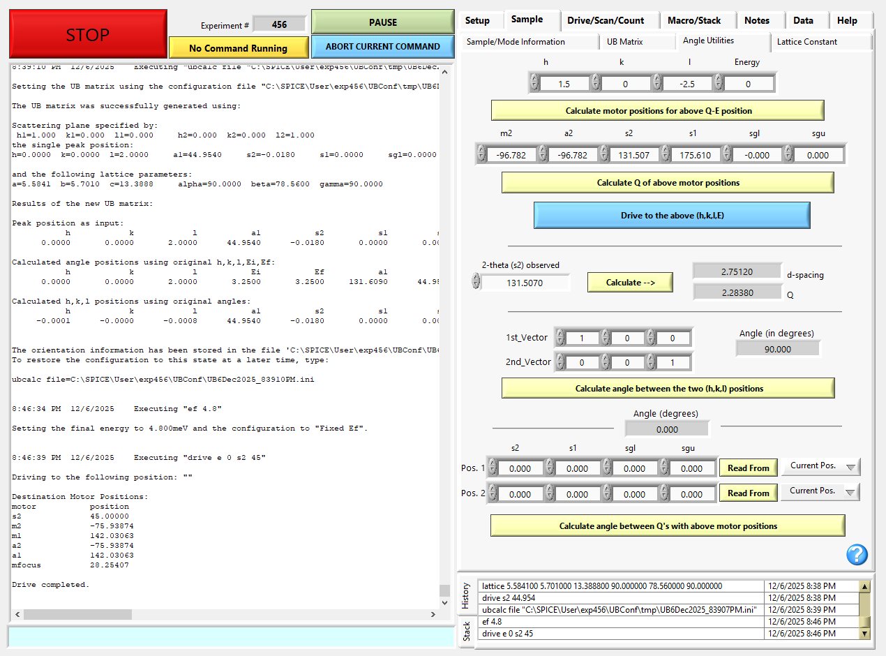
Task: Switch to the Stack vertical tab
Action: point(467,632)
